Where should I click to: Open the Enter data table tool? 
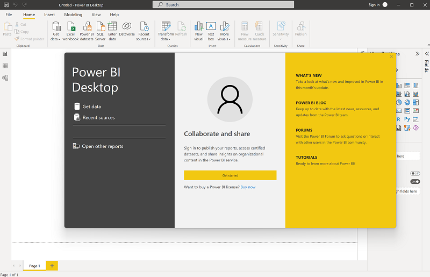click(x=112, y=31)
